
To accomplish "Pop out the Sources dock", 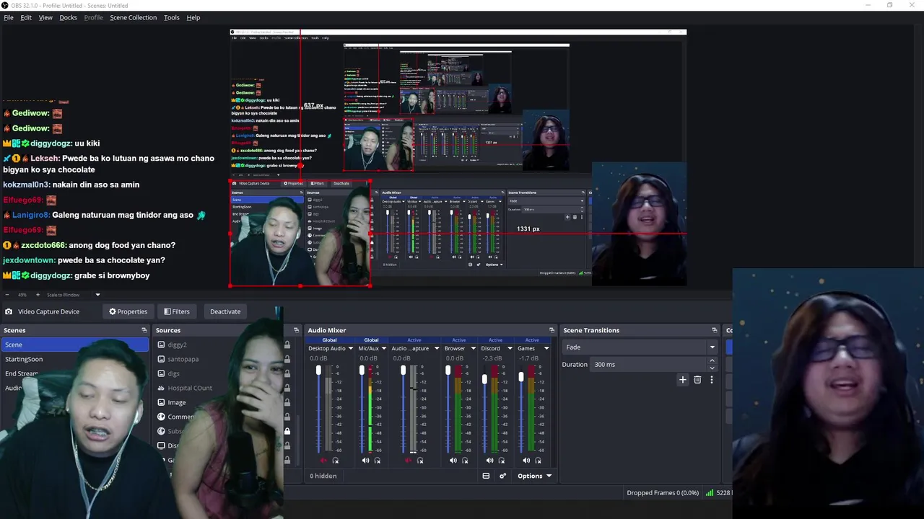I will [x=296, y=330].
